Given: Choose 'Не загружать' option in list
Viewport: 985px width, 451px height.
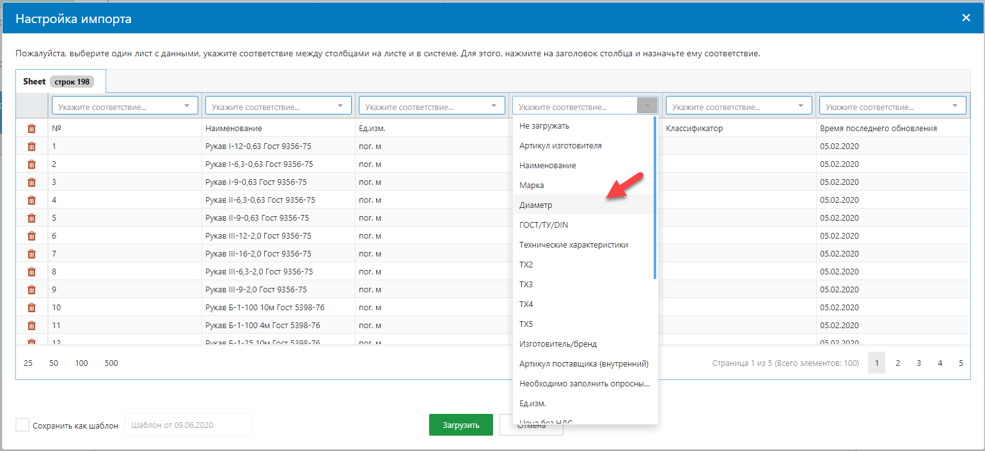Looking at the screenshot, I should coord(544,126).
